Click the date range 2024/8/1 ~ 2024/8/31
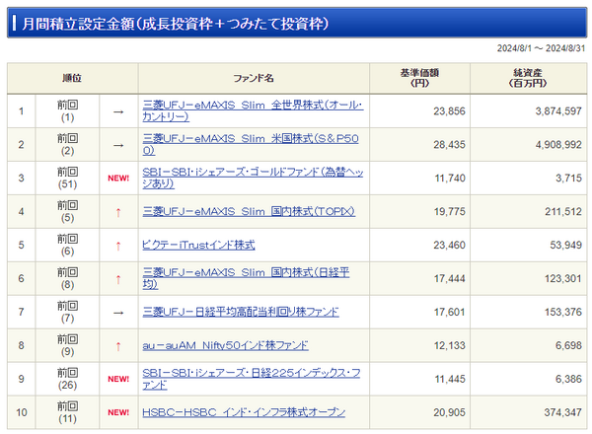592x434 pixels. click(x=541, y=48)
